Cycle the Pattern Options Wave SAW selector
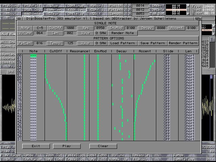 click(100, 43)
